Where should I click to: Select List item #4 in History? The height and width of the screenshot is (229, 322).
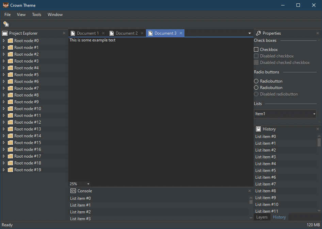pyautogui.click(x=265, y=164)
